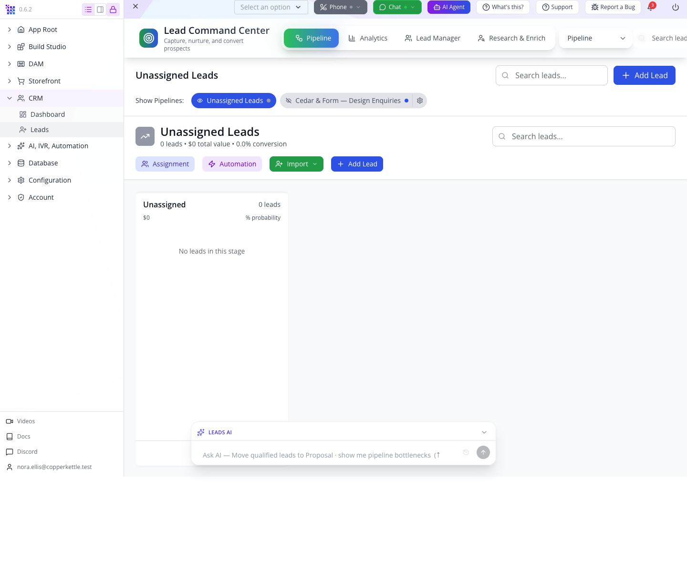Show the Cedar & Form — Design Enquiries pipeline
The height and width of the screenshot is (572, 687).
(x=347, y=101)
